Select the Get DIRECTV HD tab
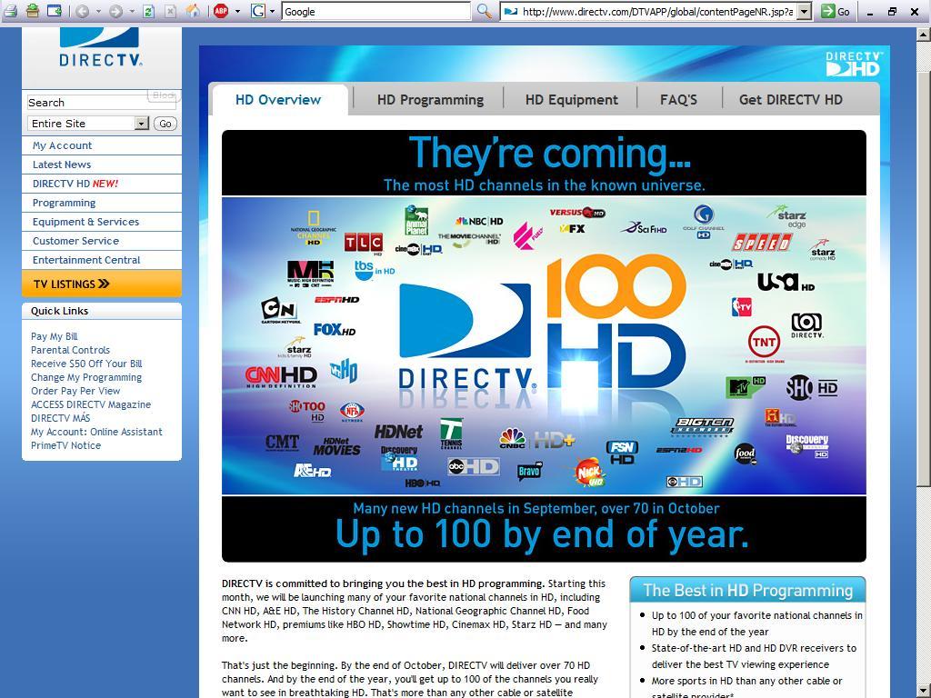Viewport: 931px width, 698px height. [x=790, y=100]
